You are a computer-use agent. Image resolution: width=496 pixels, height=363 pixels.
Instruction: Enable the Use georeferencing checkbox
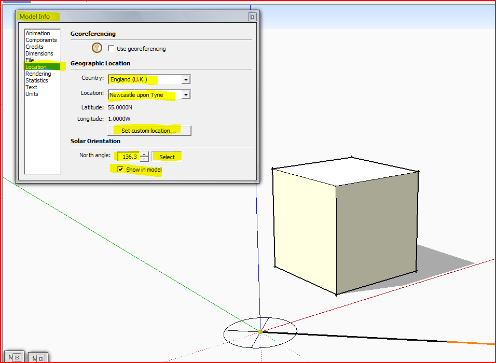111,49
